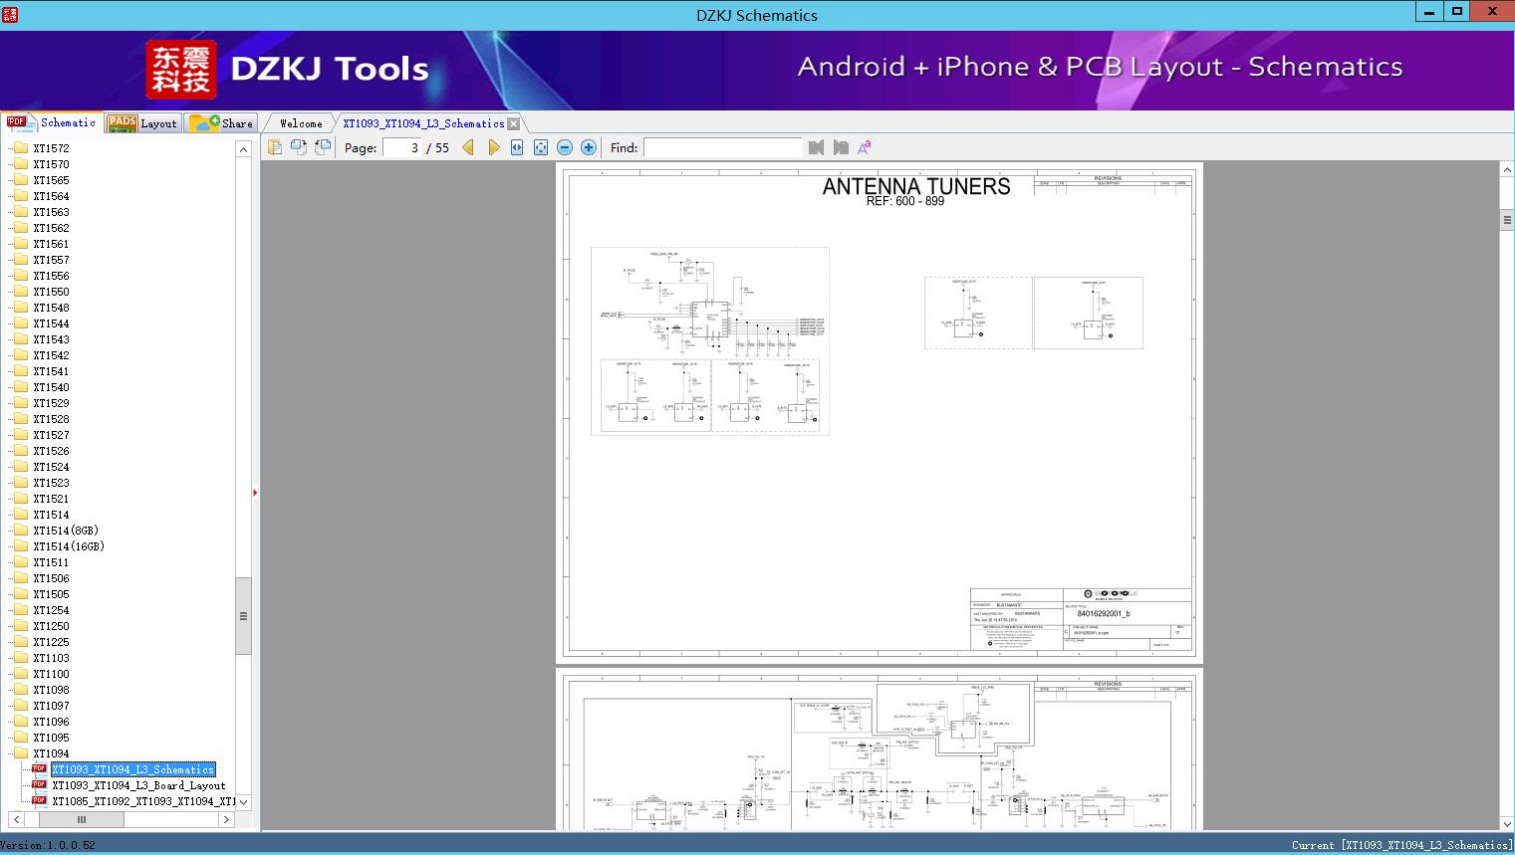Select XT1093_XT1094_L3_Schematics file in tree
Image resolution: width=1515 pixels, height=855 pixels.
133,769
